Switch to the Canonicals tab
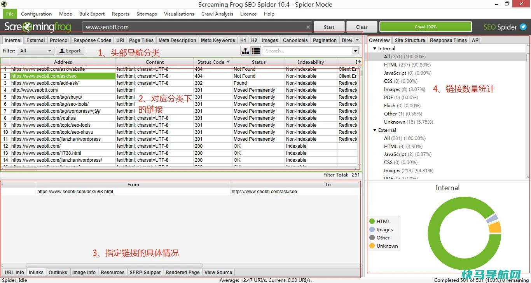This screenshot has height=283, width=531. (295, 40)
